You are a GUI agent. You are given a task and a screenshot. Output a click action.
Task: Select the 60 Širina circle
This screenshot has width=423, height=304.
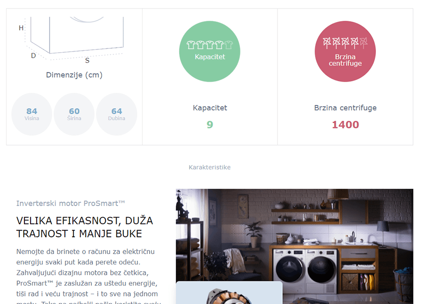[x=74, y=114]
